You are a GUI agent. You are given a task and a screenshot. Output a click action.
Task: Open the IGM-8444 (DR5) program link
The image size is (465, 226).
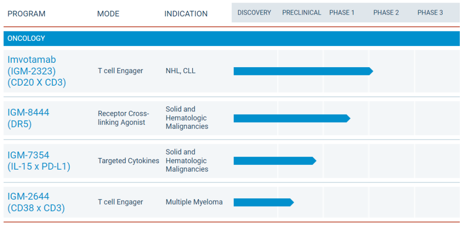[x=28, y=118]
